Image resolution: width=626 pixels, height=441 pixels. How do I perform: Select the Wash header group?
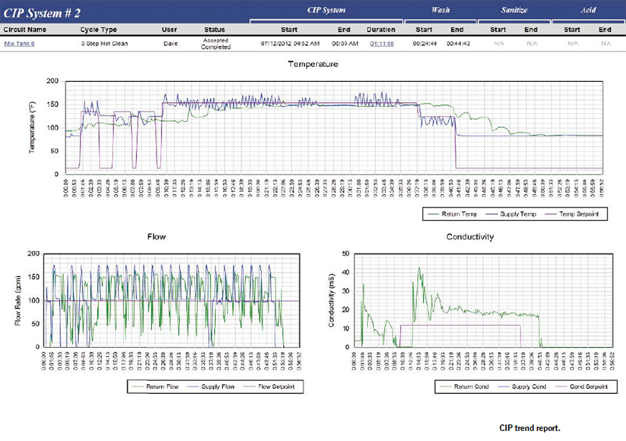tap(440, 10)
